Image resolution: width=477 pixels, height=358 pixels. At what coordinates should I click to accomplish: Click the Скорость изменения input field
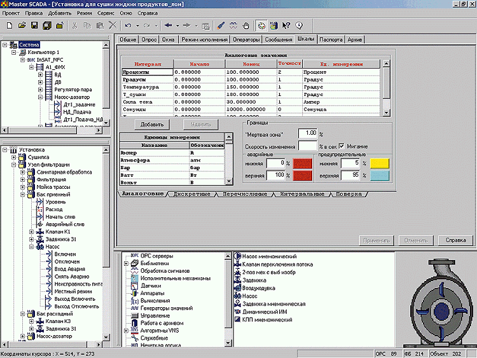308,146
